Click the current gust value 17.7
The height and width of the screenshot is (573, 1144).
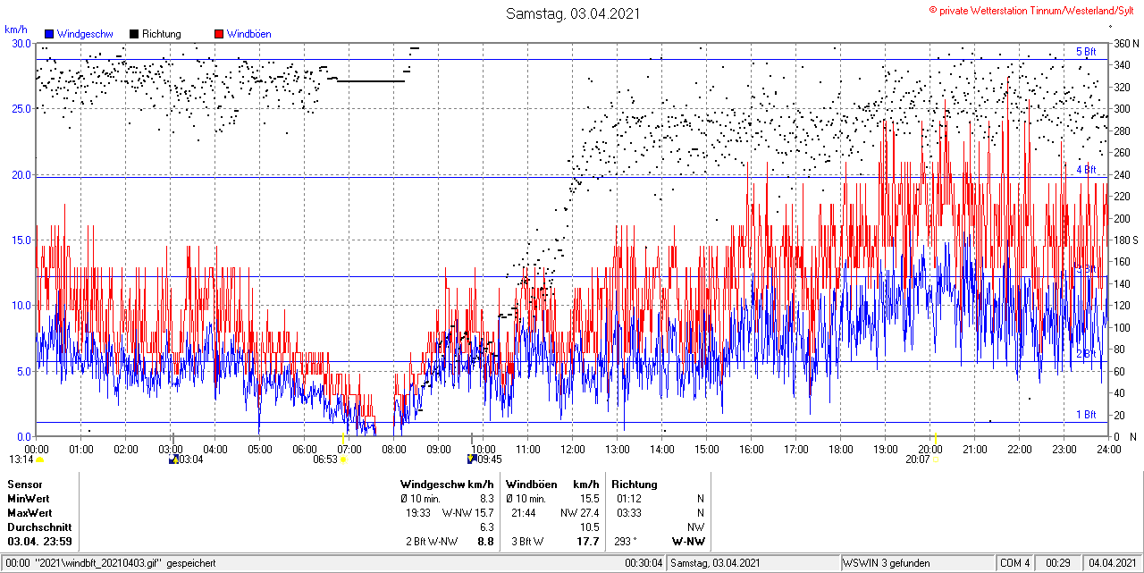pos(588,542)
